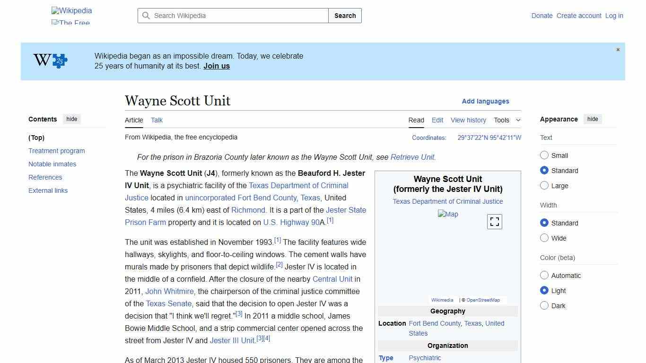Click the Wikimedia attribution link on the map
The height and width of the screenshot is (363, 646).
[442, 300]
